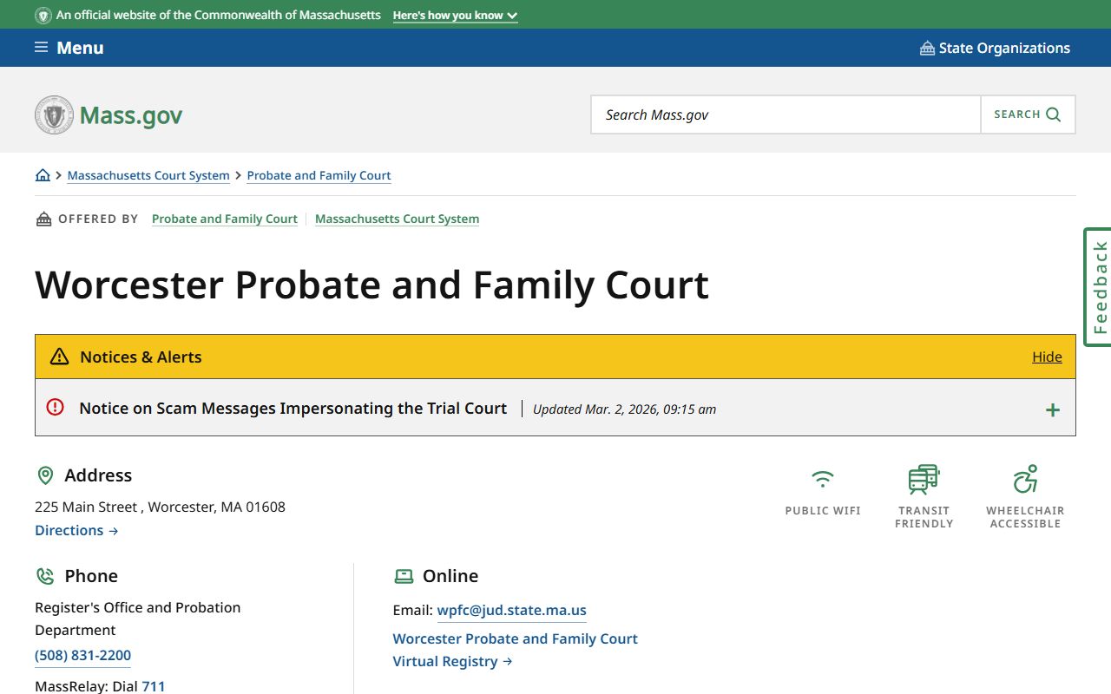The height and width of the screenshot is (694, 1111).
Task: Open Probate and Family Court breadcrumb link
Action: [x=319, y=175]
